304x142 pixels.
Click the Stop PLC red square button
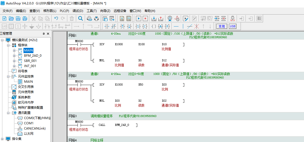coord(145,18)
